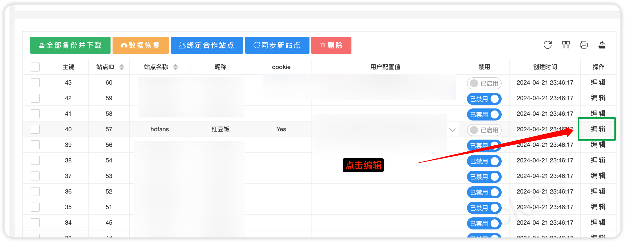Click the 主键 column header

pyautogui.click(x=68, y=67)
